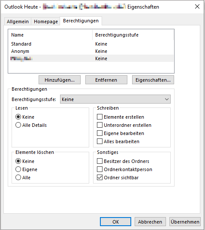Switch to the Allgemein tab

click(18, 21)
